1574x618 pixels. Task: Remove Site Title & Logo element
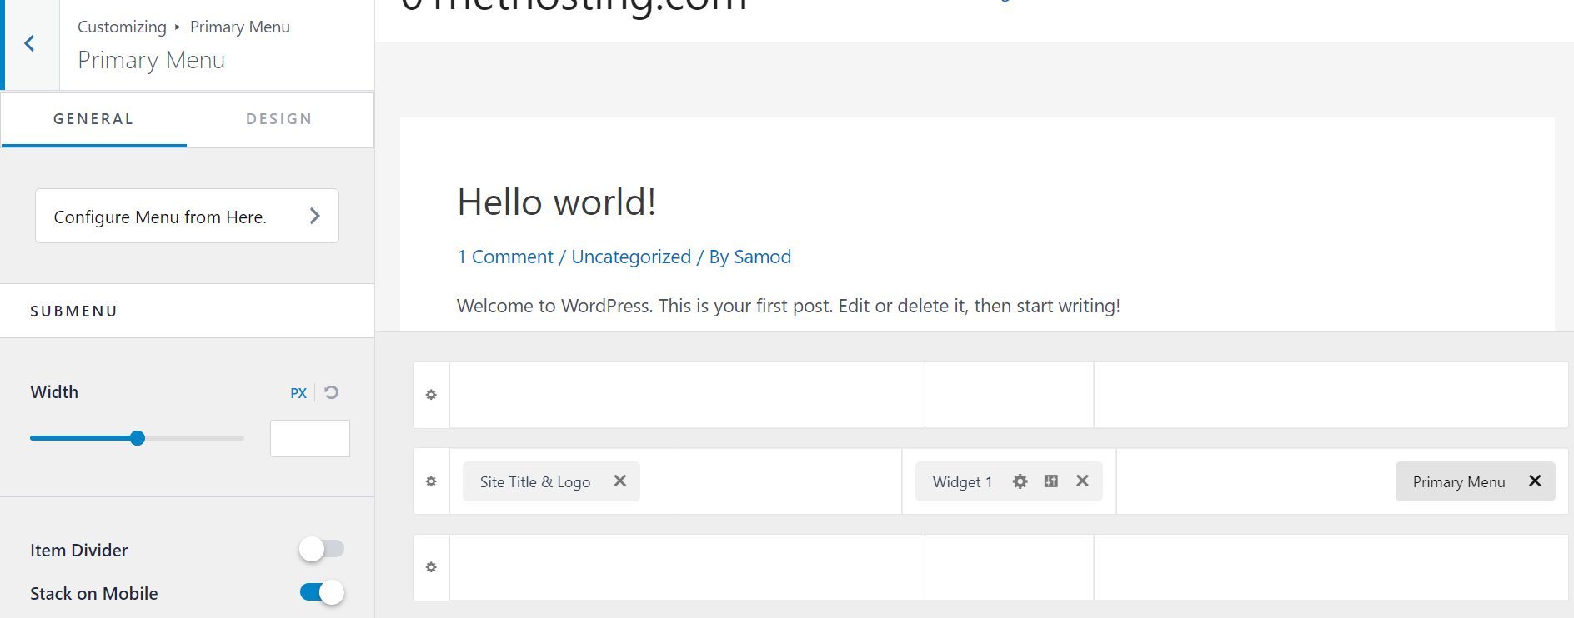[619, 481]
